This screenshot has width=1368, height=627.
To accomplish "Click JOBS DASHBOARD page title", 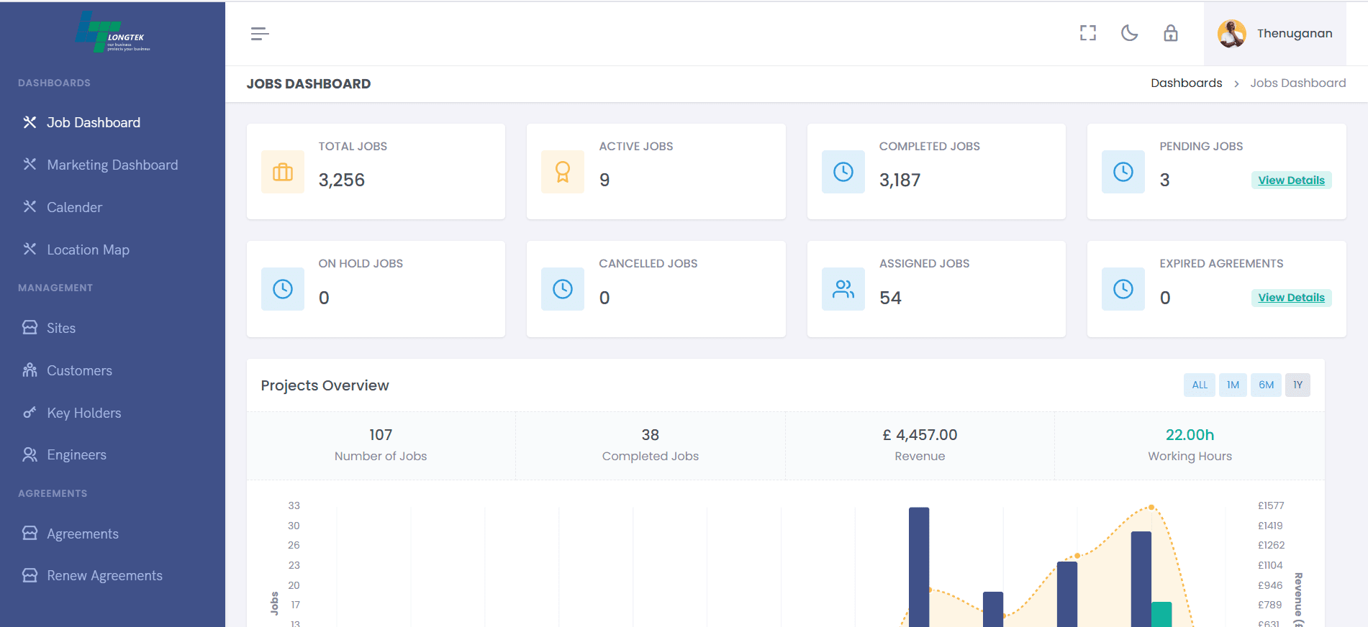I will (x=309, y=84).
